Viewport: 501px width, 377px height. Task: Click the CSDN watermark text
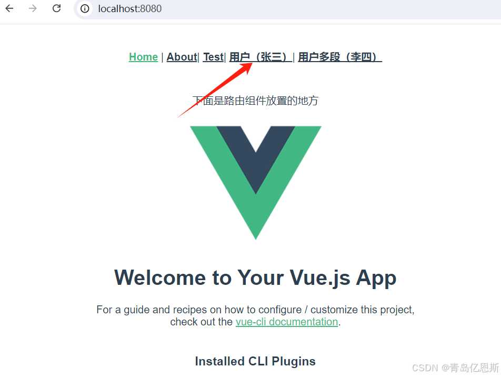coord(455,368)
